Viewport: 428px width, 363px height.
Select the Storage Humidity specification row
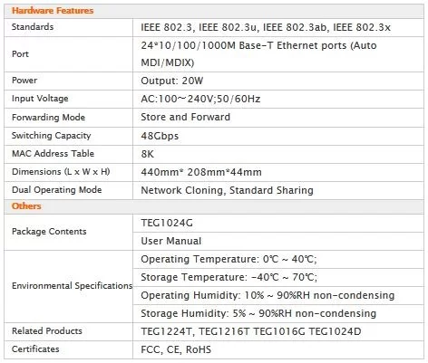click(278, 313)
